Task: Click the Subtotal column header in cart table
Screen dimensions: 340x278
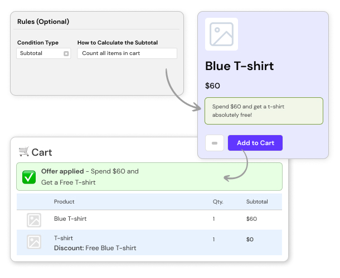Action: pos(257,201)
